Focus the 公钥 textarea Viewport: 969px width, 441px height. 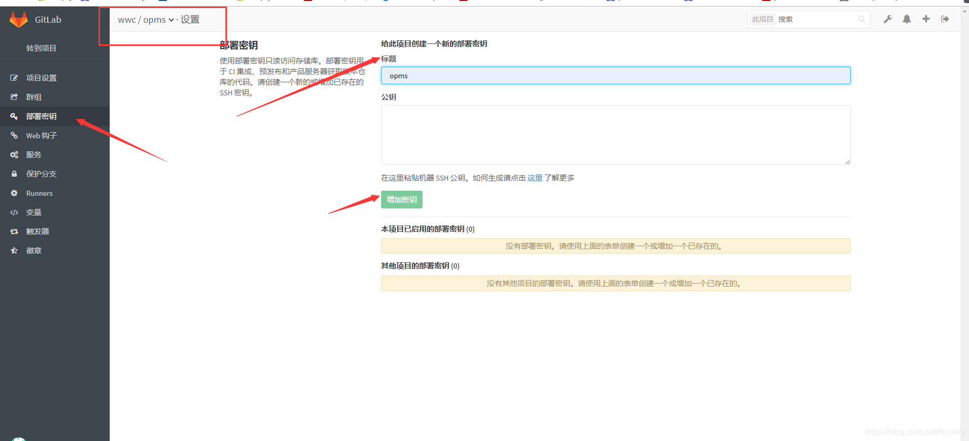pyautogui.click(x=616, y=135)
